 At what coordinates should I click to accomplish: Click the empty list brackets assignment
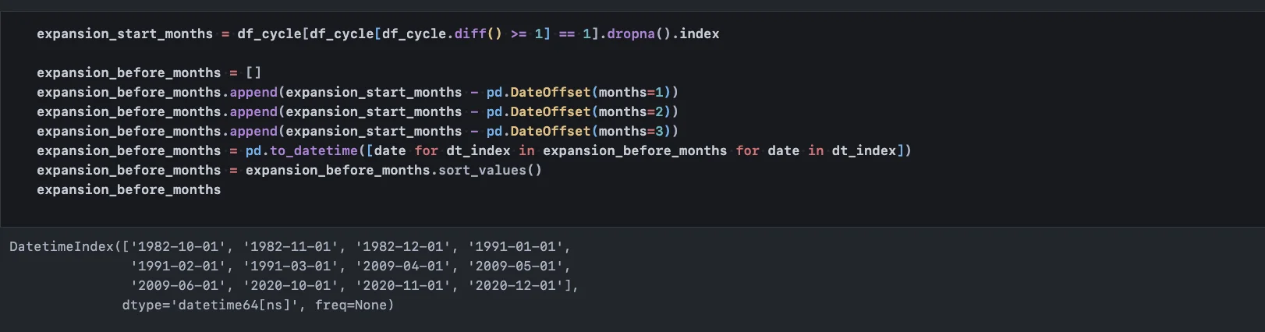tap(253, 72)
